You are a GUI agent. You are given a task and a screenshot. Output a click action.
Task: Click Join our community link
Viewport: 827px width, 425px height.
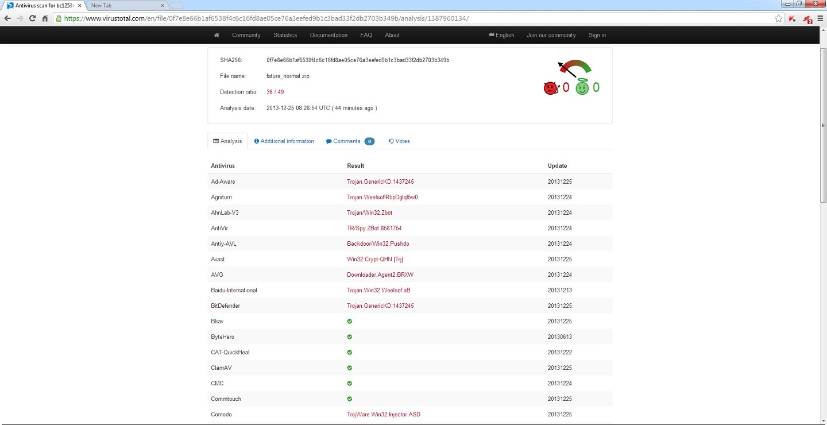pyautogui.click(x=551, y=35)
